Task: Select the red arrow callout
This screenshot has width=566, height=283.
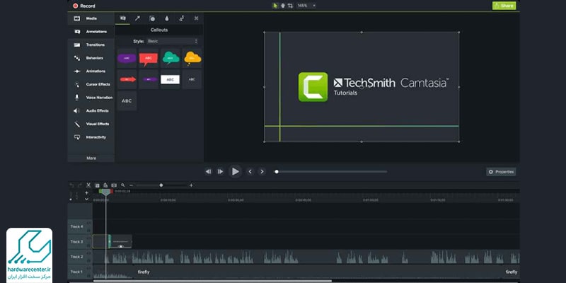Action: point(127,79)
